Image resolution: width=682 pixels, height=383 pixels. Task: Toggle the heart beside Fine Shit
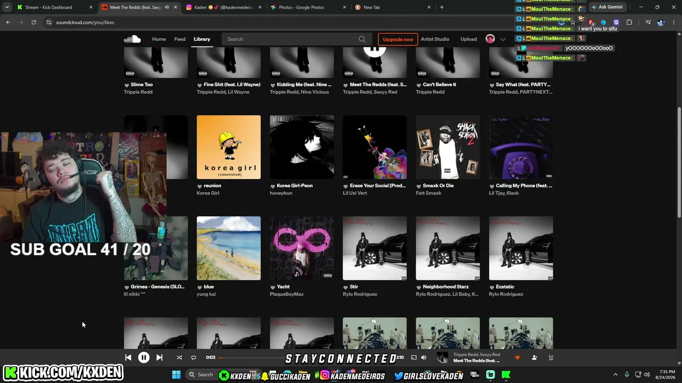coord(200,85)
